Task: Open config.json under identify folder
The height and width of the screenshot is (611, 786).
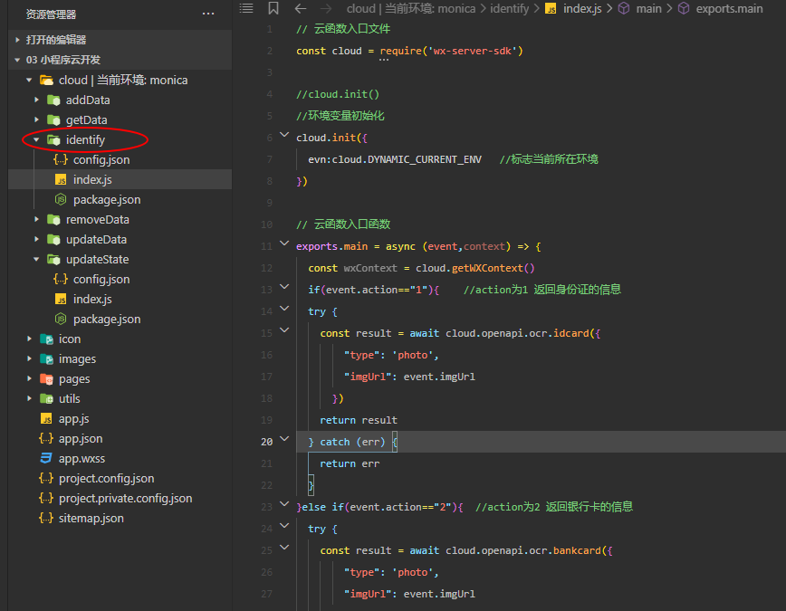Action: click(x=120, y=160)
